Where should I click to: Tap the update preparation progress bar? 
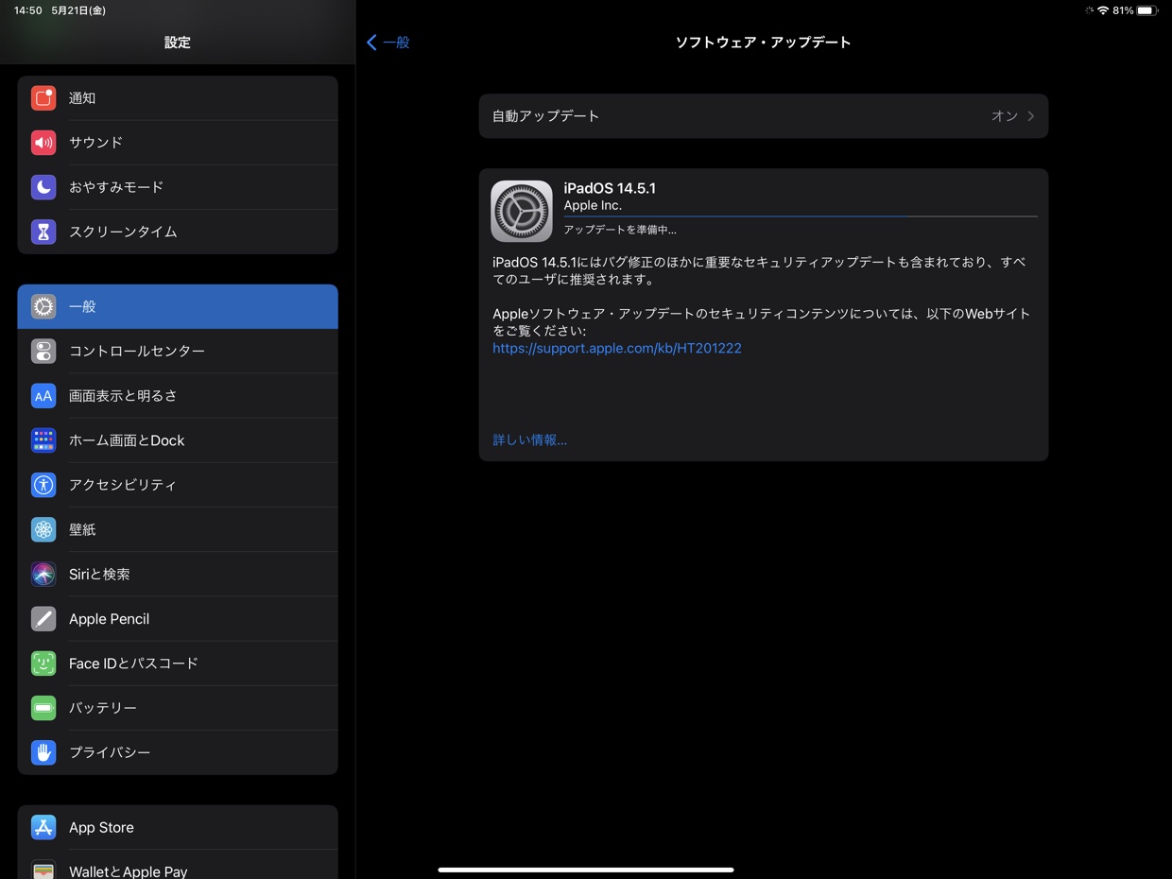[801, 216]
